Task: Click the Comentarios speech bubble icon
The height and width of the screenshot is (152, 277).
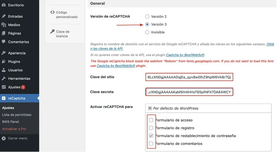Action: tap(4, 42)
